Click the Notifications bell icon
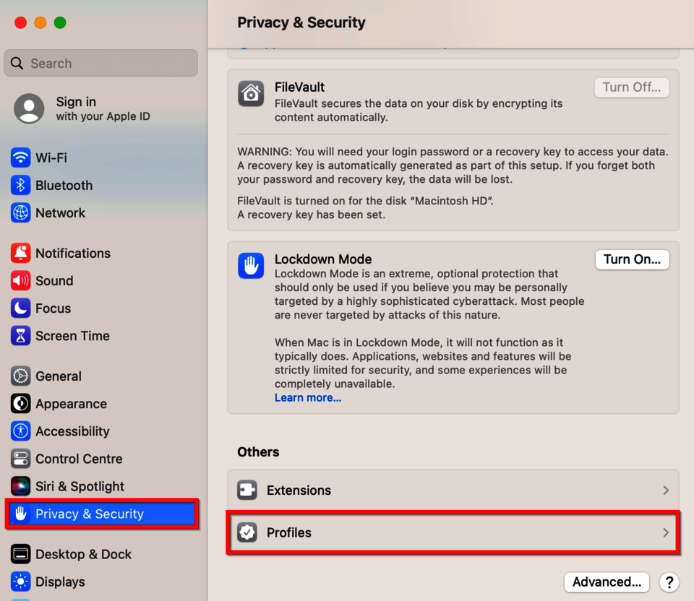This screenshot has height=601, width=694. click(20, 253)
